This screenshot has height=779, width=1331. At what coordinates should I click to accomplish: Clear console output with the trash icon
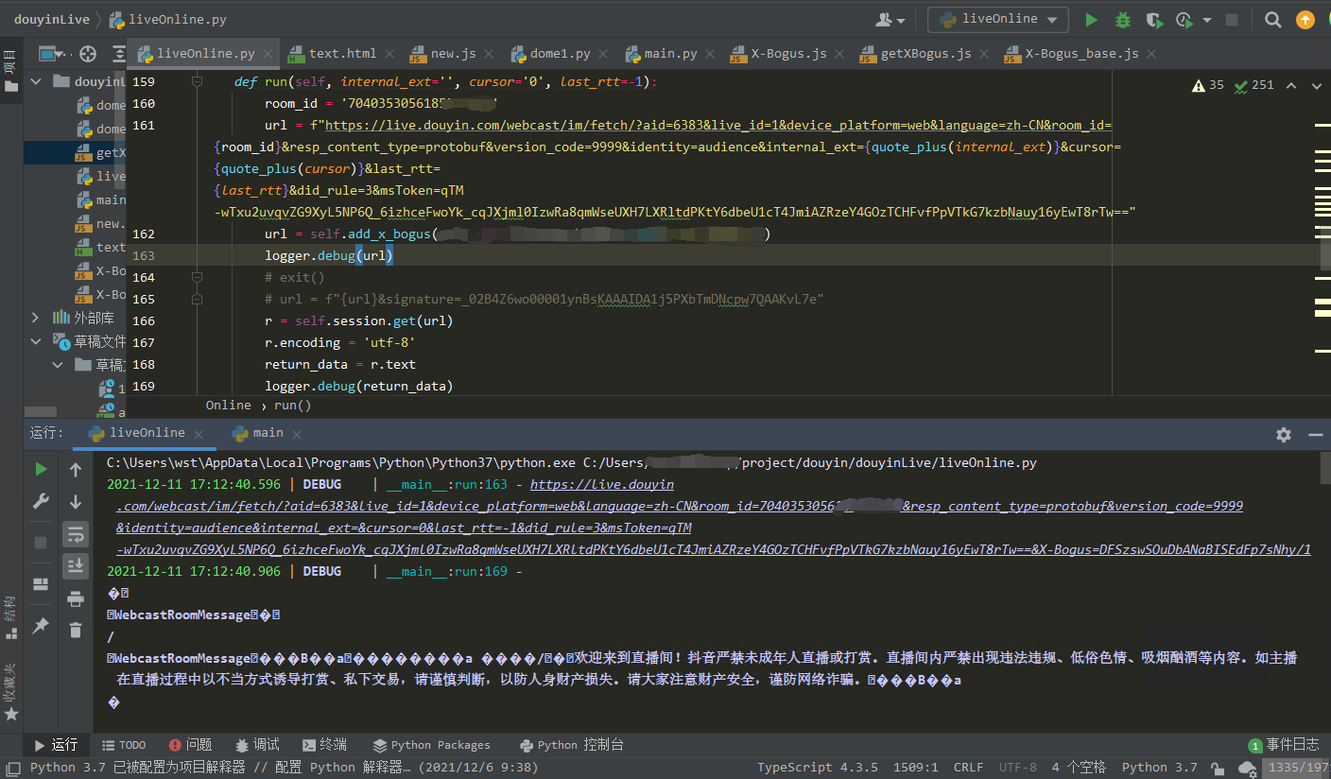(x=76, y=629)
